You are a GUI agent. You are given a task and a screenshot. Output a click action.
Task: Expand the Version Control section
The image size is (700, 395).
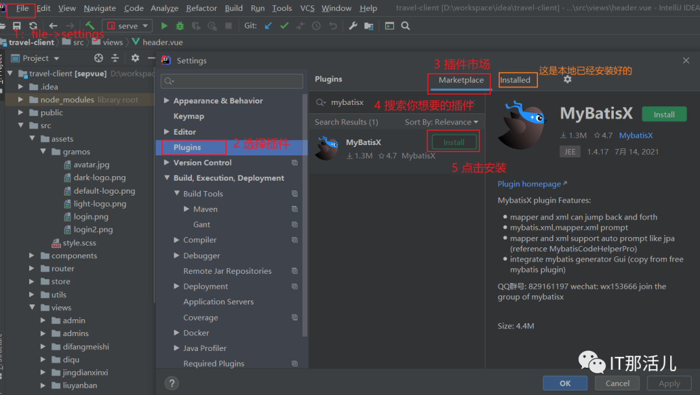(167, 163)
